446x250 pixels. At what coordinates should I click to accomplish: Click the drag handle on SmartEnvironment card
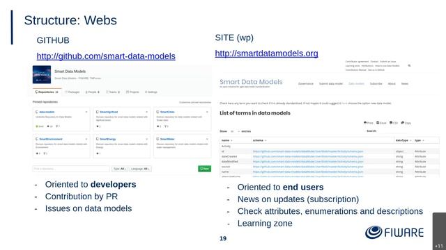(86, 139)
